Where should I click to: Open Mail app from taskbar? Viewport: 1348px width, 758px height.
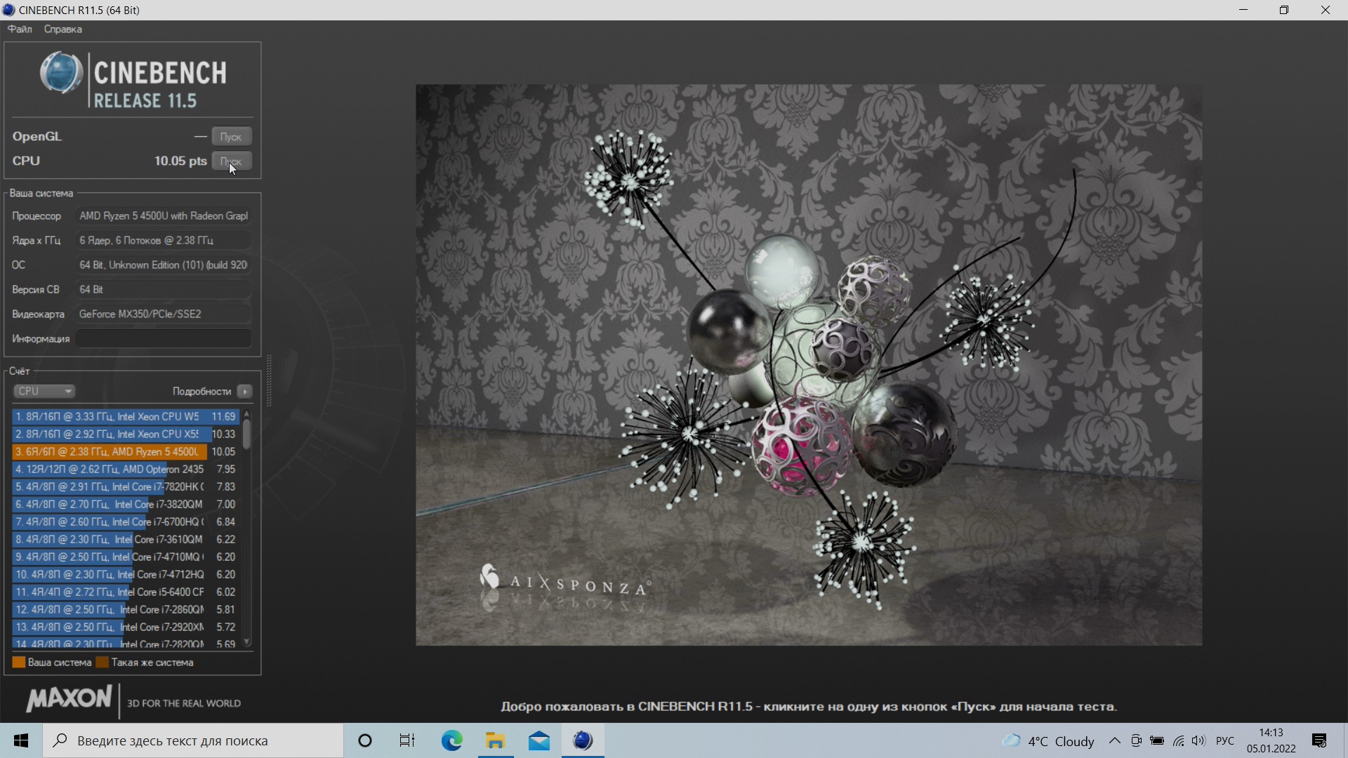(539, 740)
